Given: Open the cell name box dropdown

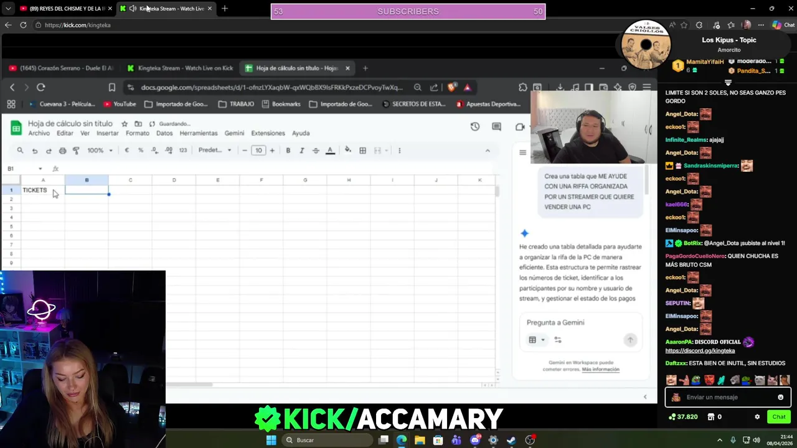Looking at the screenshot, I should pos(40,169).
